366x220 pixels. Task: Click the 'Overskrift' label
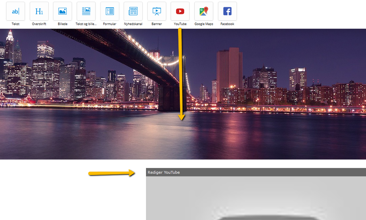[x=39, y=24]
